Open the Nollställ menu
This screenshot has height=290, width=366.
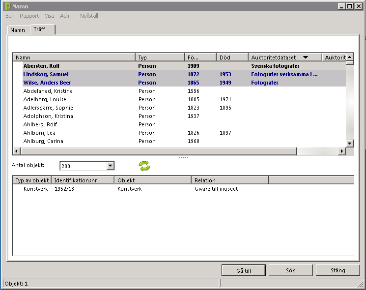[89, 16]
